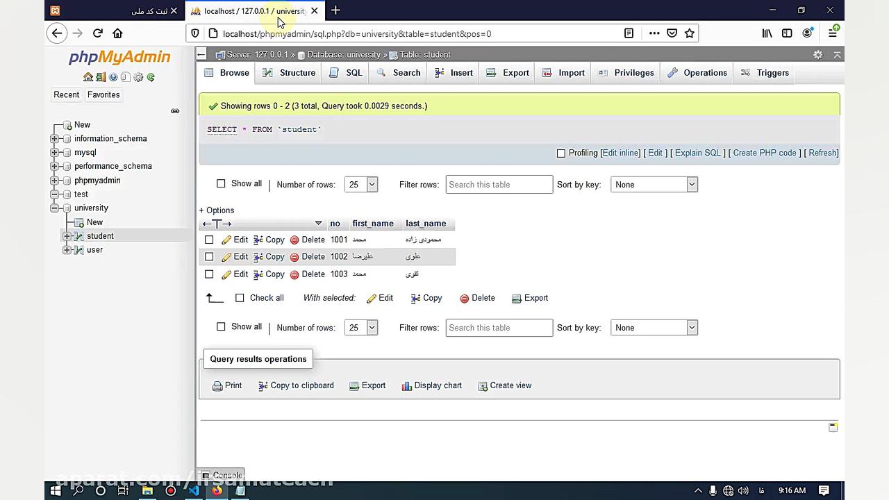Click the Create view icon
Screen dimensions: 889x500
click(483, 385)
